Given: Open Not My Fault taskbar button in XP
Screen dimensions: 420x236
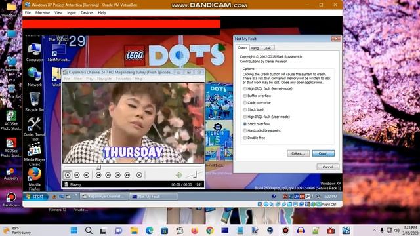Looking at the screenshot, I should 154,197.
